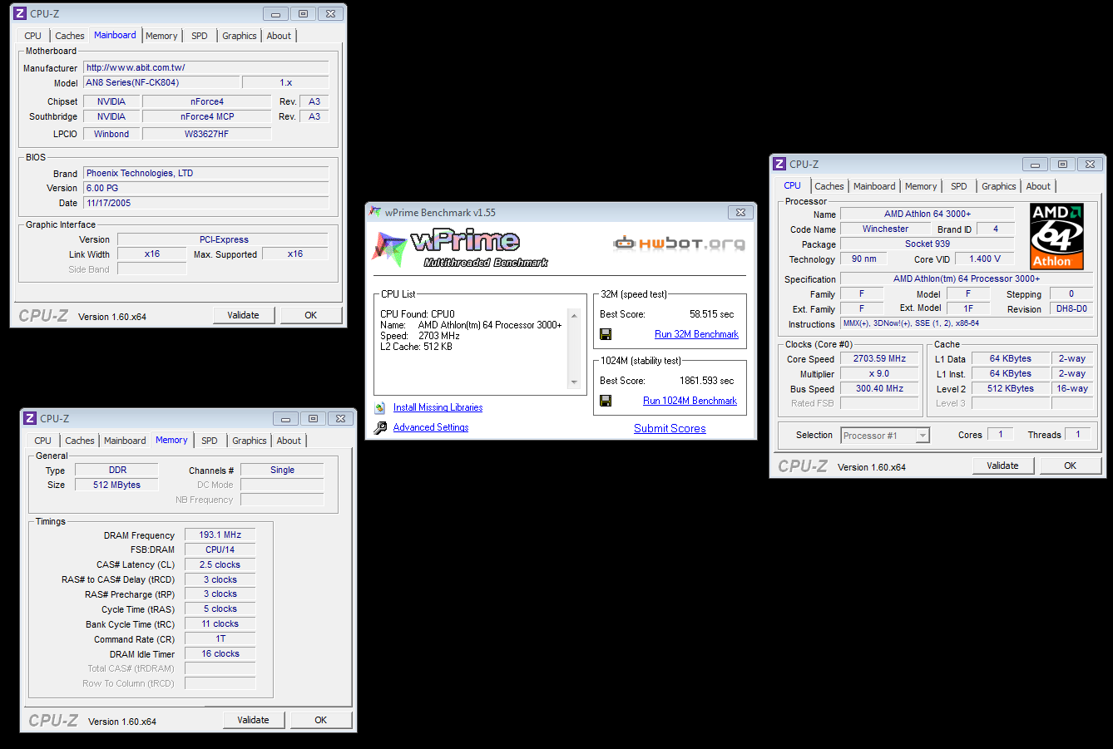Click the Socket 939 package value
Image resolution: width=1113 pixels, height=749 pixels.
[x=927, y=244]
